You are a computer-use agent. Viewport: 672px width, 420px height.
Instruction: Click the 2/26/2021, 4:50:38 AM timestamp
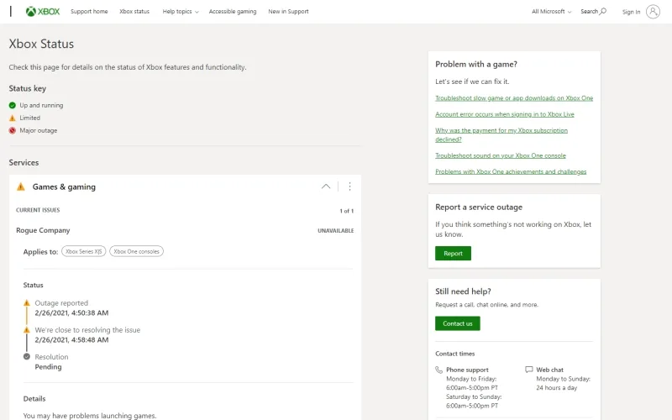tap(71, 312)
